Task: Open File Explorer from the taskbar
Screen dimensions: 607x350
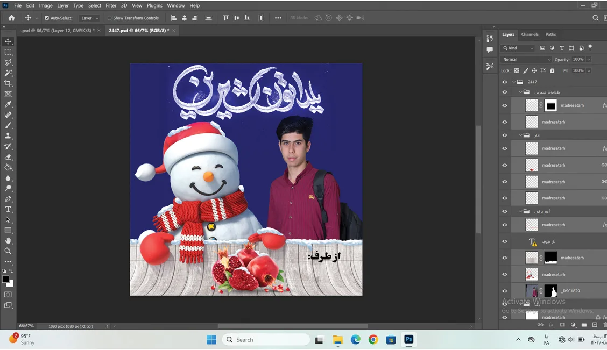Action: pyautogui.click(x=337, y=340)
